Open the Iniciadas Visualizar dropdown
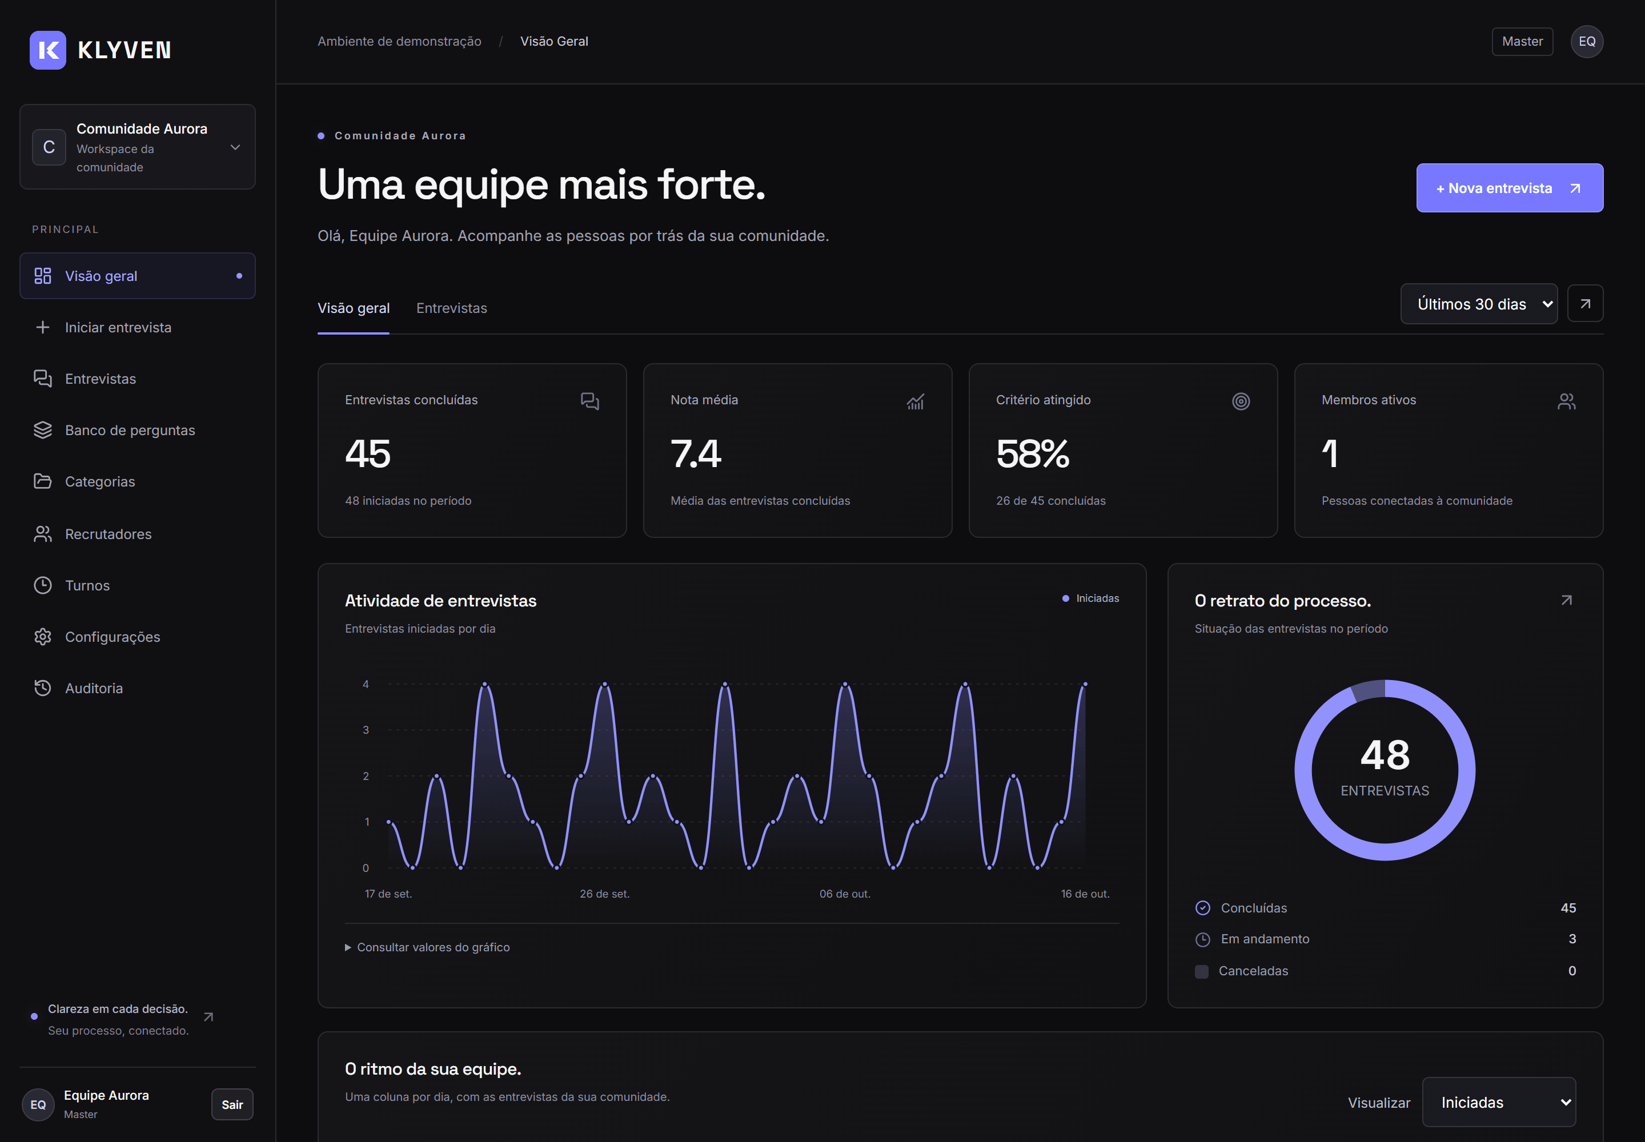 pyautogui.click(x=1499, y=1103)
